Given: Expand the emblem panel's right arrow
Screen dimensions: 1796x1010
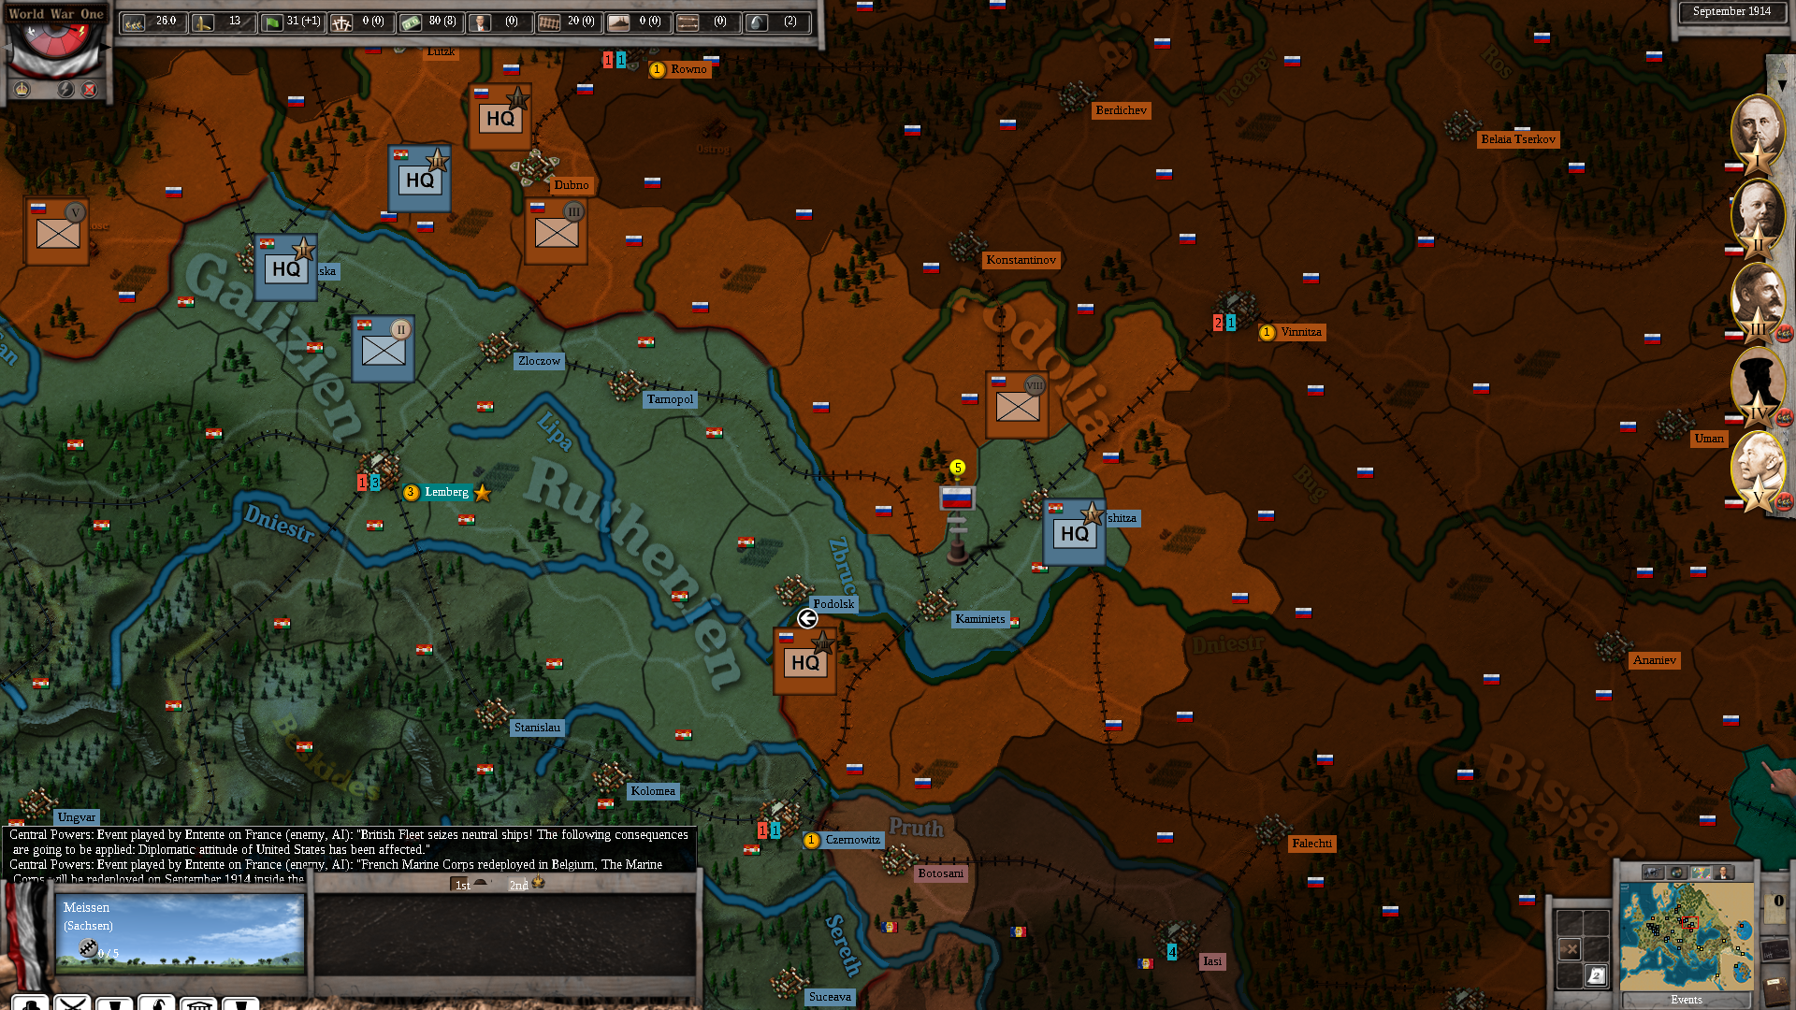Looking at the screenshot, I should pyautogui.click(x=105, y=47).
